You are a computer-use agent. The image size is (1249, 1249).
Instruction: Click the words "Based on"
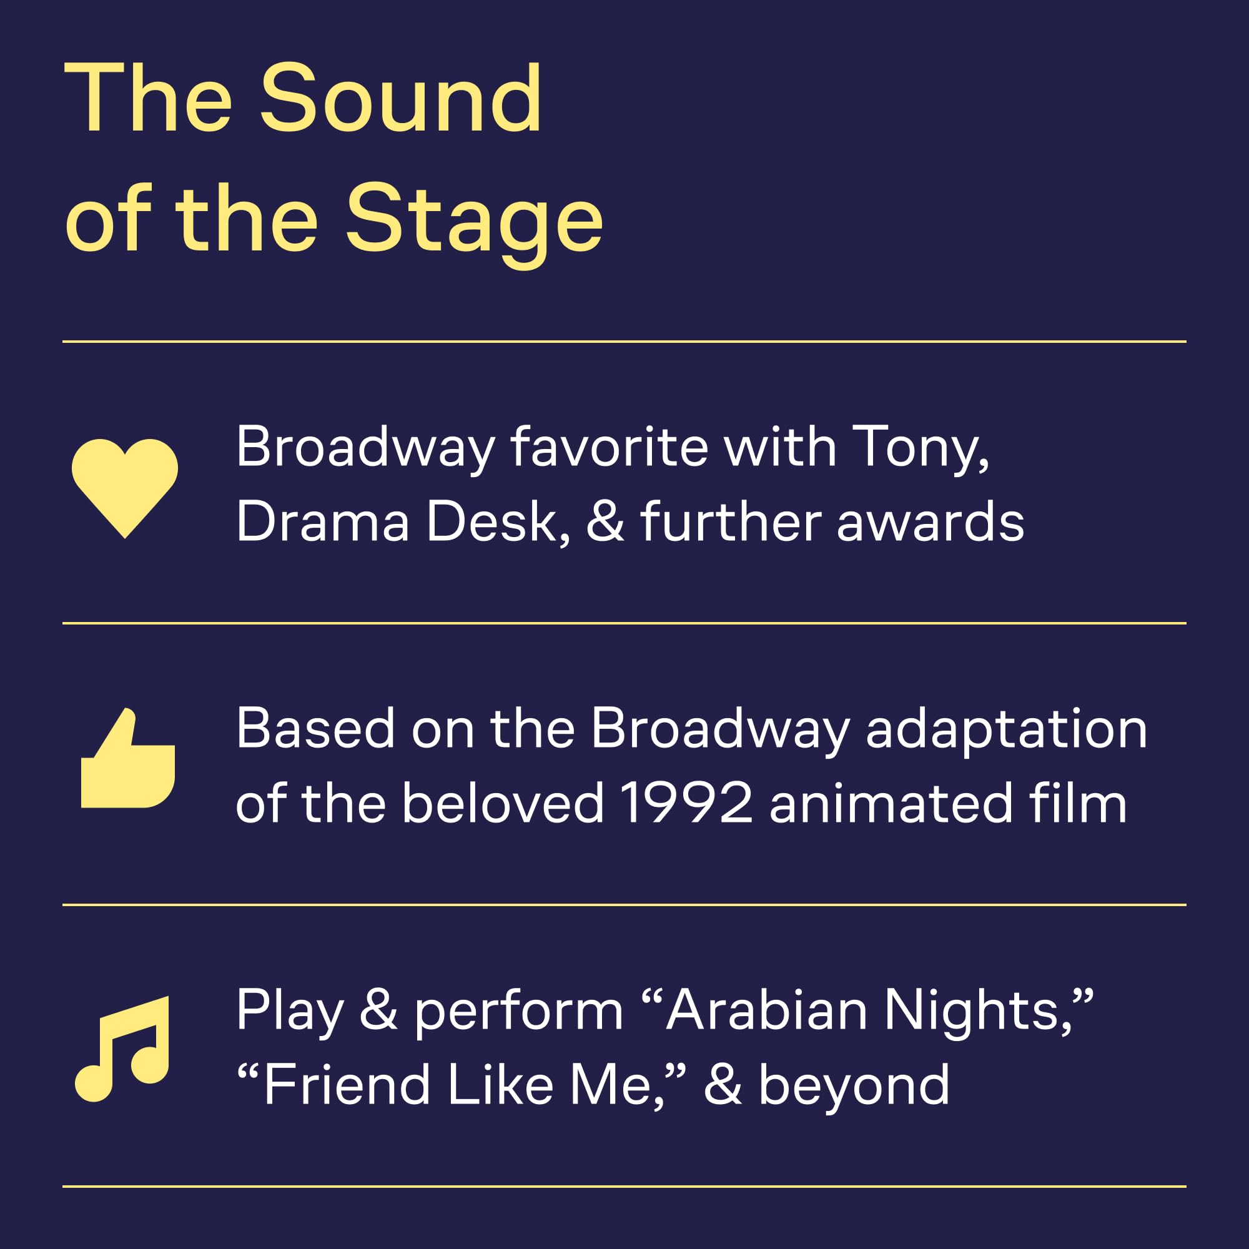(x=355, y=729)
